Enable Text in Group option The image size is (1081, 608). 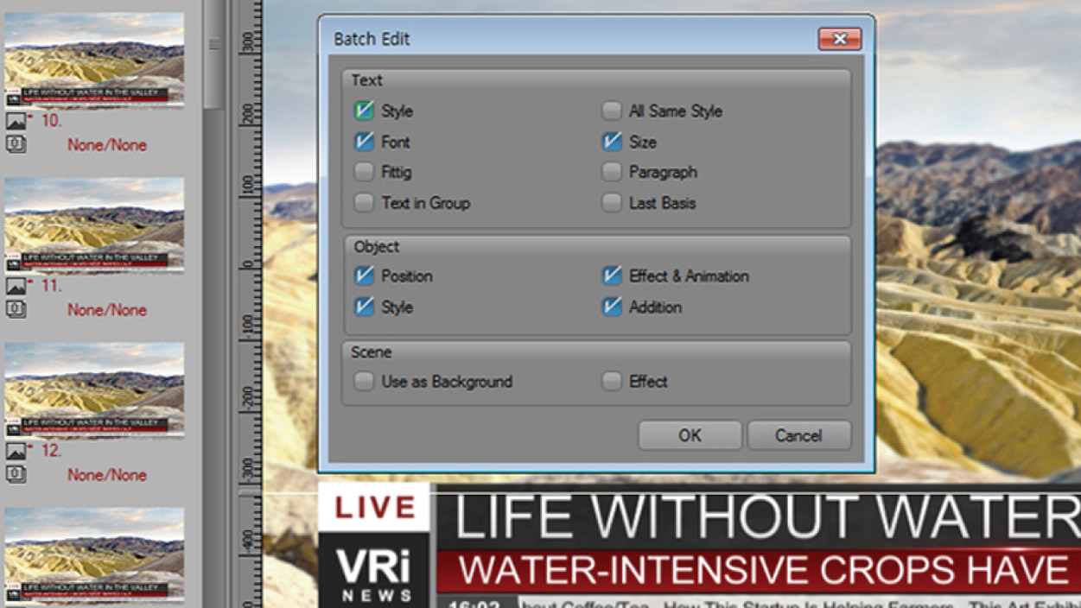point(364,203)
